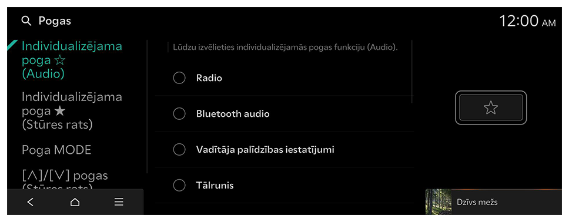Viewport: 569px width, 222px height.
Task: Tap the 12:00 AM clock
Action: [x=527, y=21]
